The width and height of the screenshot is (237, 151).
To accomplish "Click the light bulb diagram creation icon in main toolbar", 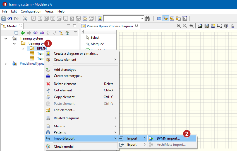I will 100,18.
